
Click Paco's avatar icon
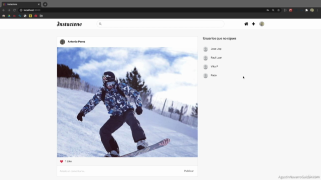pyautogui.click(x=205, y=75)
